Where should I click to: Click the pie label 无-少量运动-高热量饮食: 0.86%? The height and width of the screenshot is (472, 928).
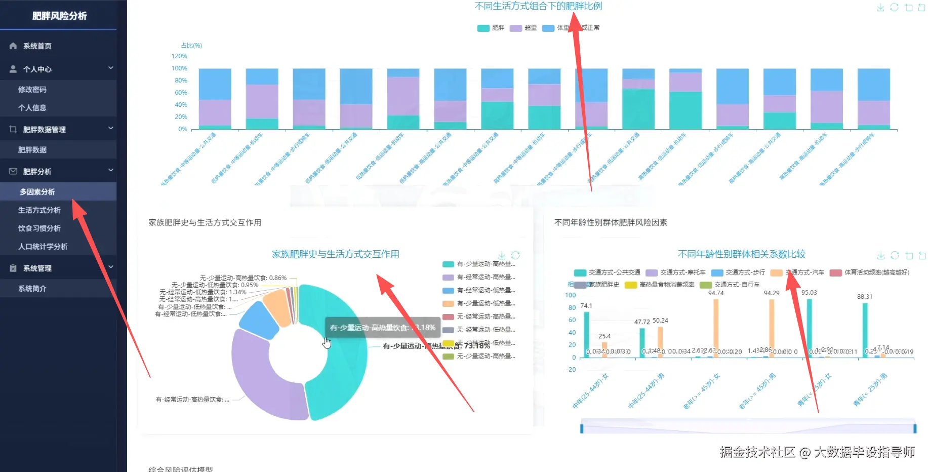click(243, 278)
